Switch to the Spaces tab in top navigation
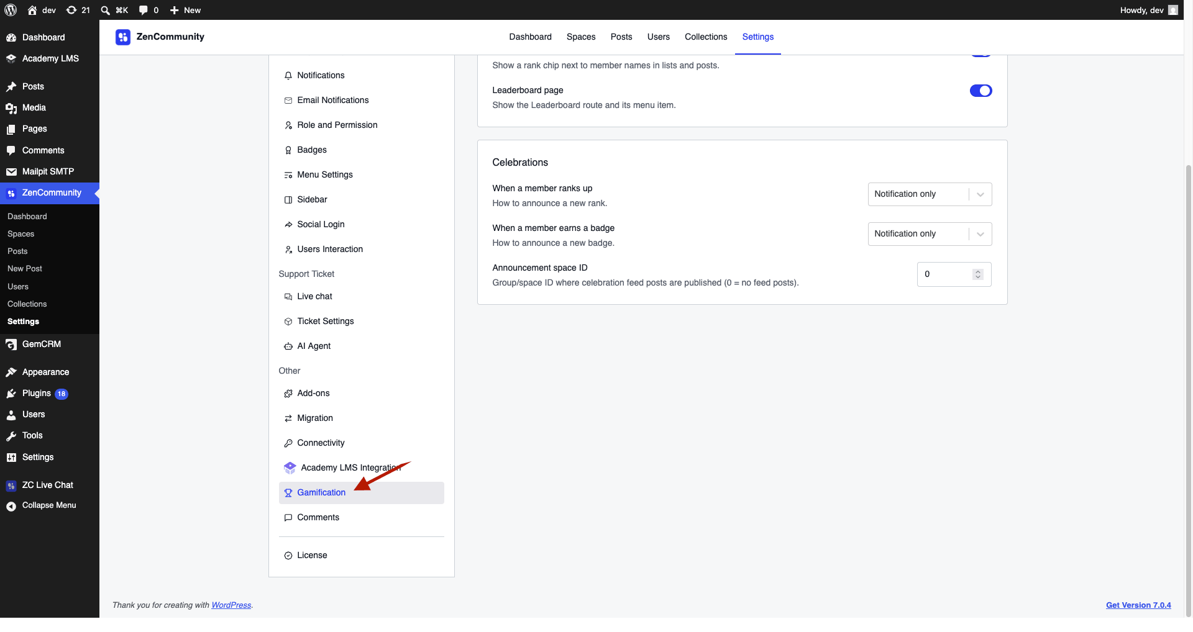Screen dimensions: 1193x632 tap(581, 37)
